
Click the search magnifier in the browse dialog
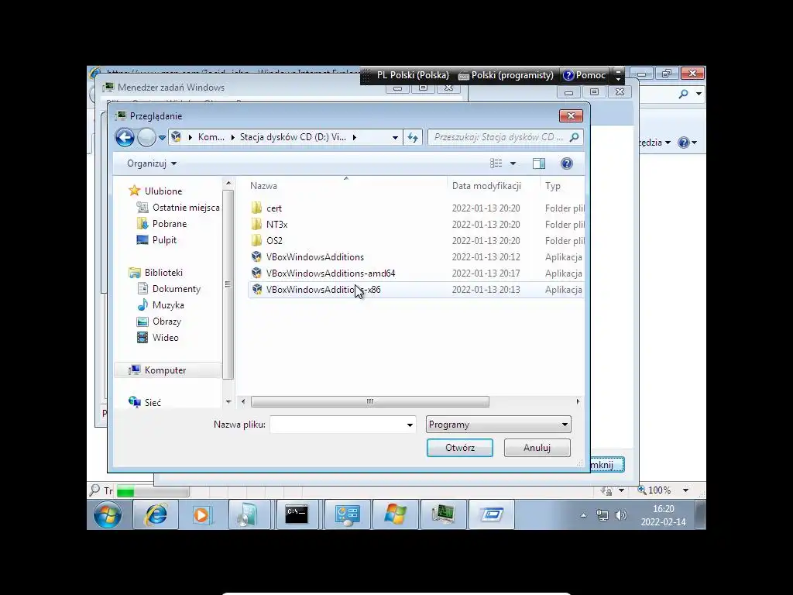[x=574, y=137]
